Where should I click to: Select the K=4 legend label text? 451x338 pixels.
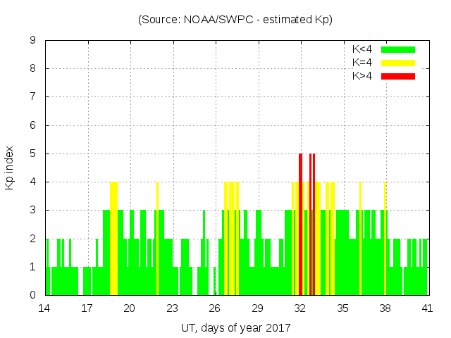click(x=362, y=63)
